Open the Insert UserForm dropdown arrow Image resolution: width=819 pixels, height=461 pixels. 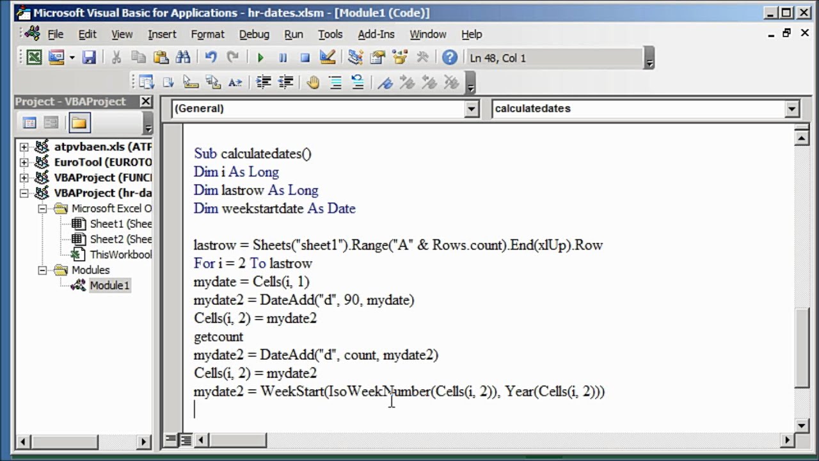click(x=72, y=58)
